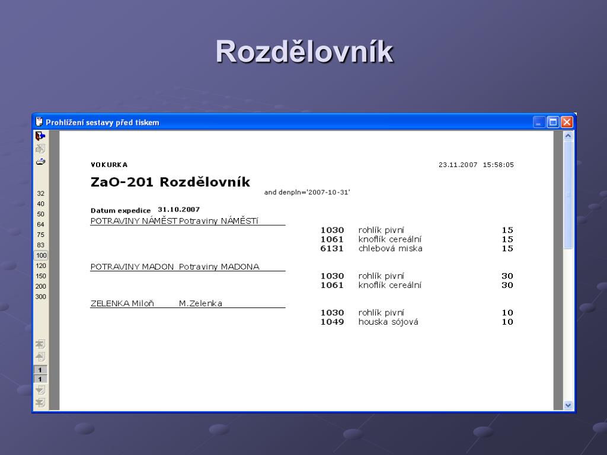This screenshot has width=607, height=455.
Task: Click the scrollbar up arrow
Action: [568, 136]
